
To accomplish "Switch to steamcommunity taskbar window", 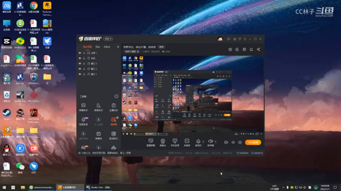I will click(41, 187).
